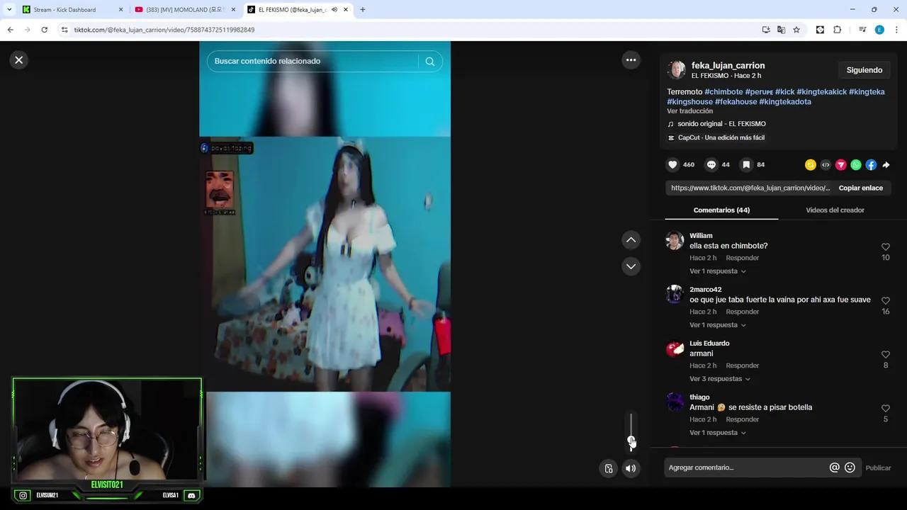Click the Siguiendo button

coord(864,70)
